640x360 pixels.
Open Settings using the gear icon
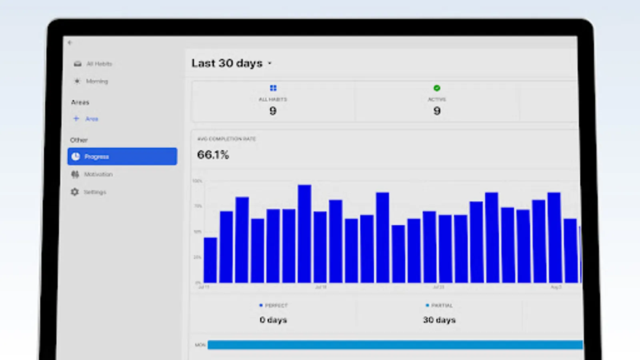click(75, 192)
